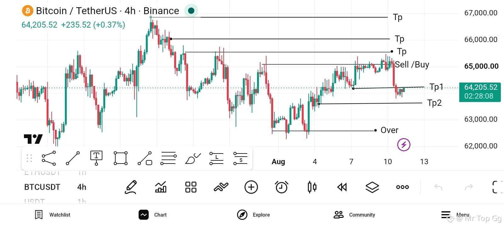Select the trend line tool

pyautogui.click(x=73, y=158)
